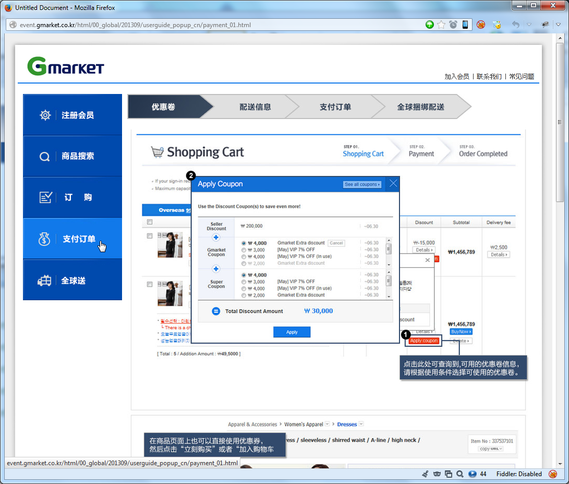Screen dimensions: 569x484
Task: Click the page's vertical scrollbar thumb
Action: [x=560, y=122]
